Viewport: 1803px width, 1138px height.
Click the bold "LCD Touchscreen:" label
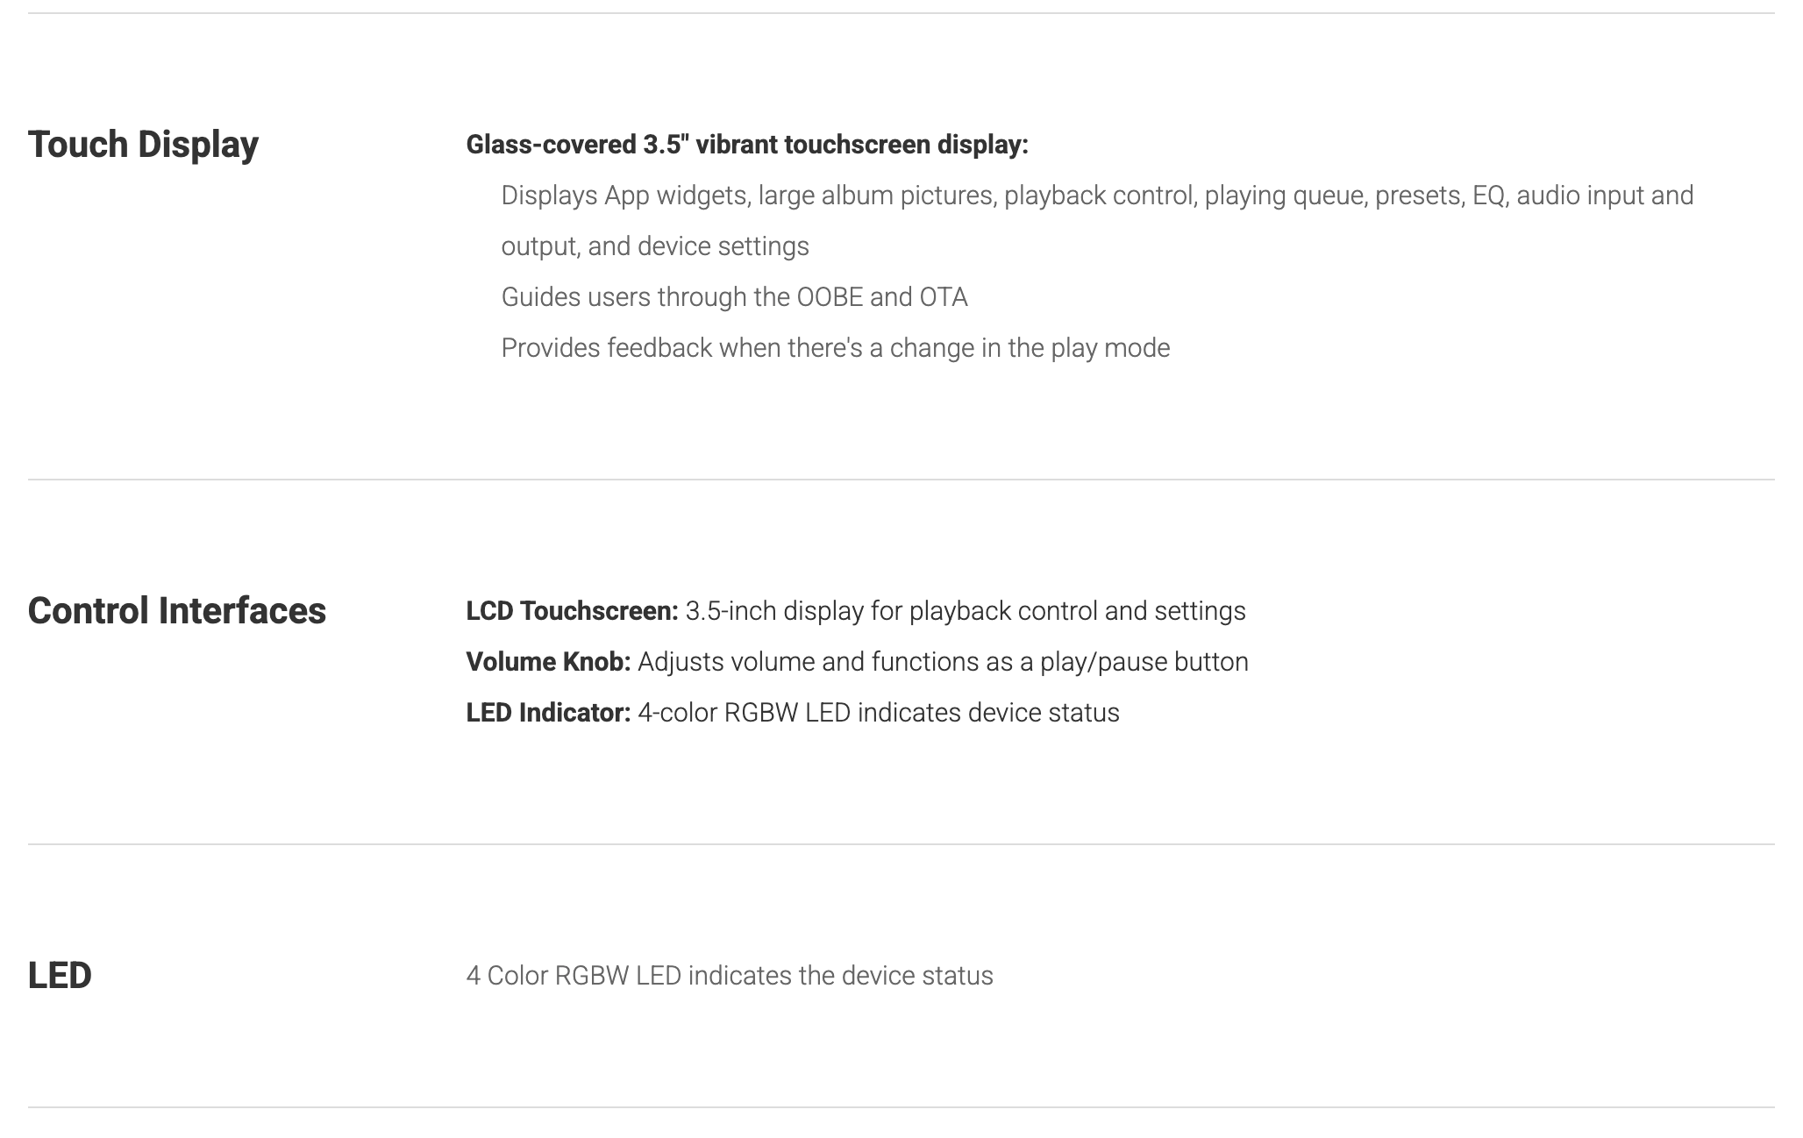[x=572, y=611]
